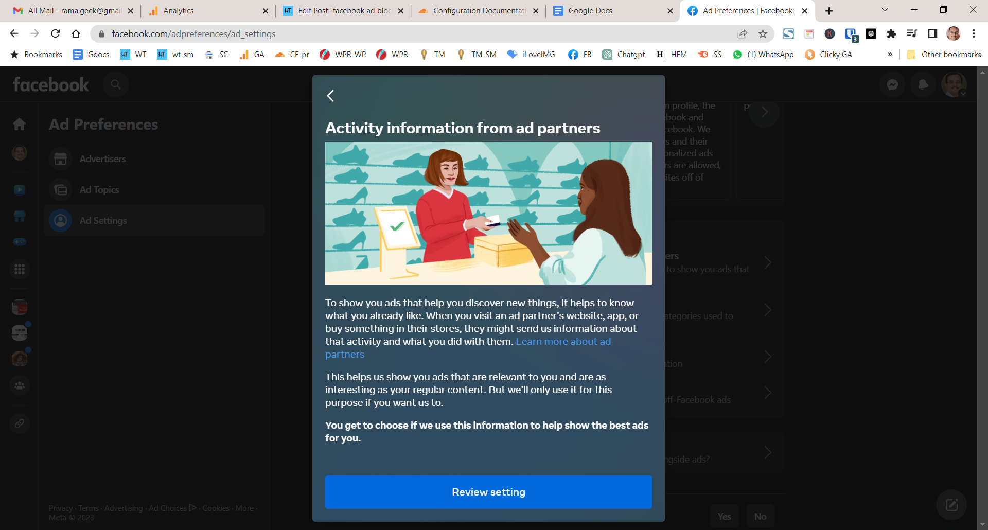The height and width of the screenshot is (530, 988).
Task: Bookmark this page with the star icon
Action: [763, 34]
